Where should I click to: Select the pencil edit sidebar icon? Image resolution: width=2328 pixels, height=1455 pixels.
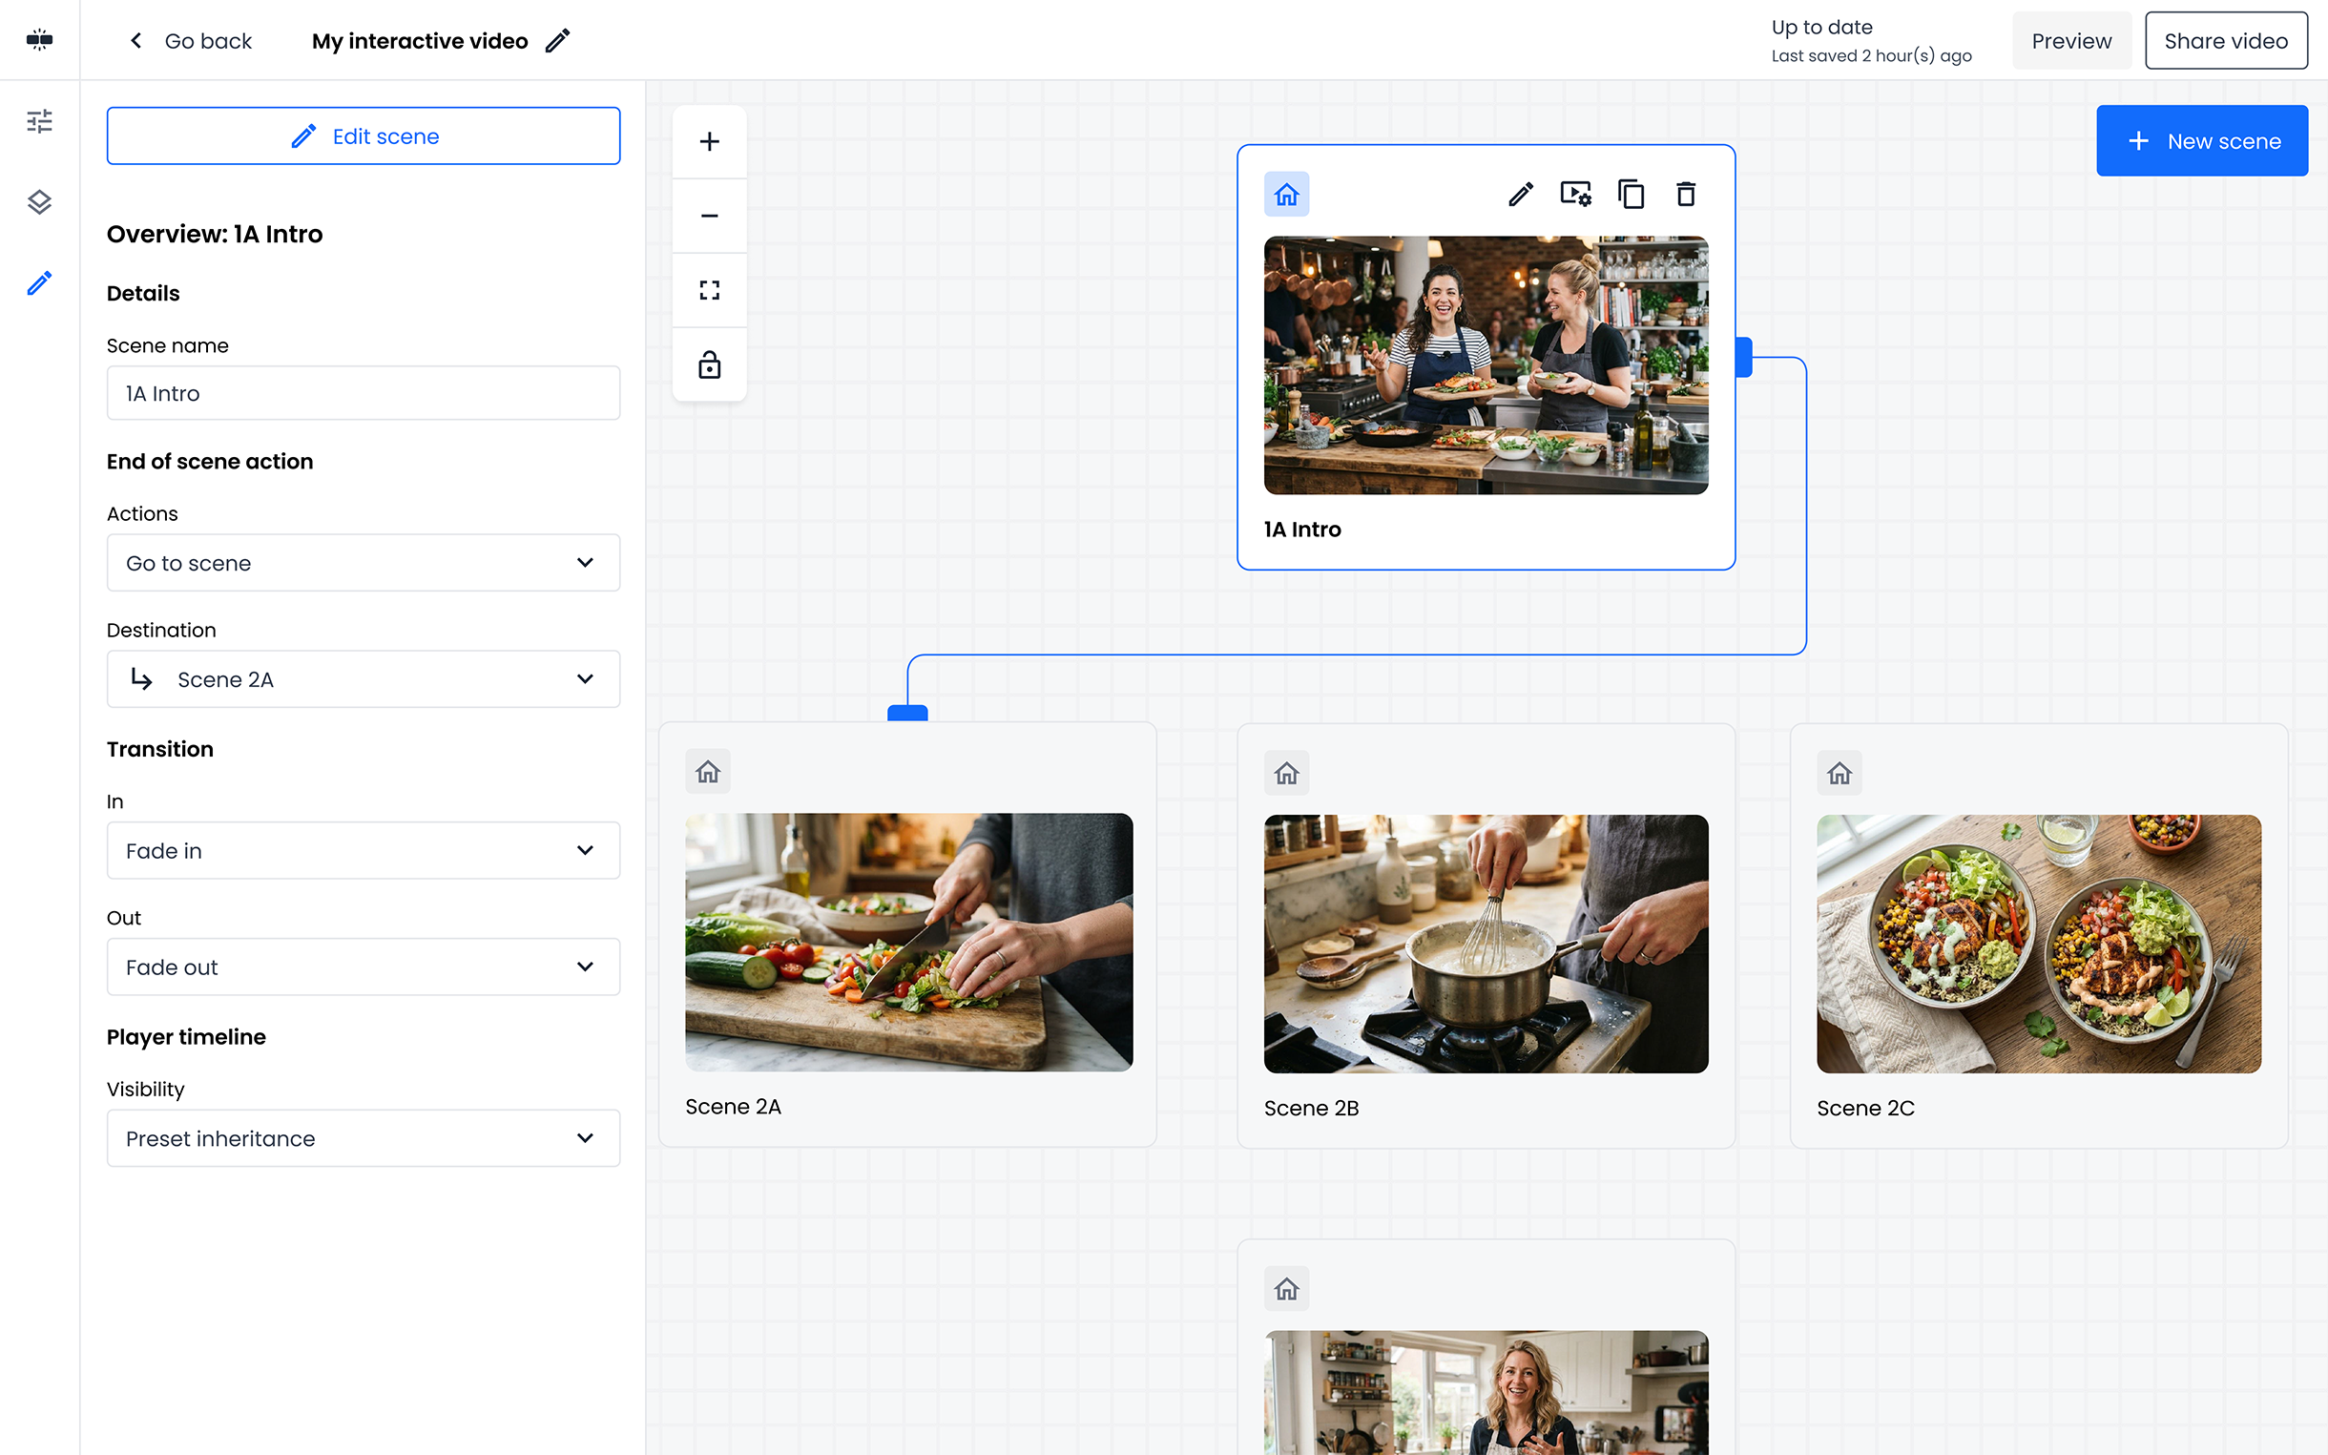39,283
